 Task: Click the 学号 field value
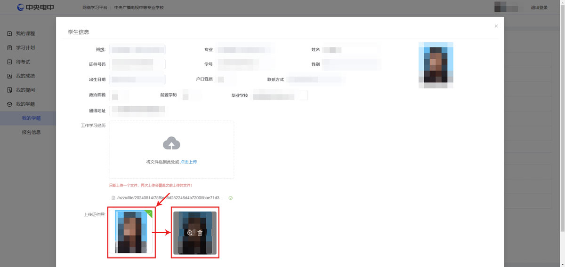tap(245, 64)
